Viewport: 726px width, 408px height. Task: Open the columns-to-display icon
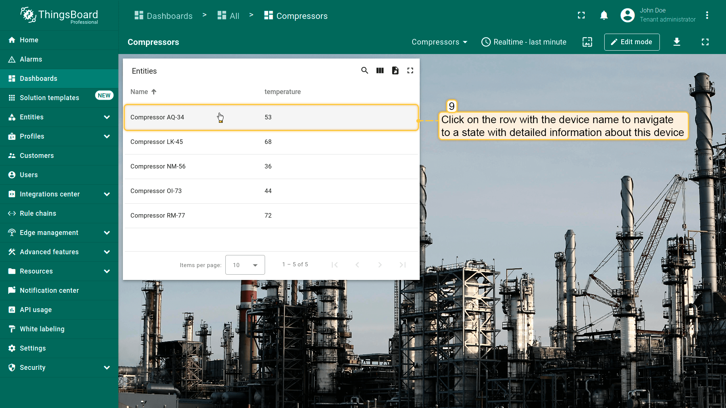tap(380, 71)
